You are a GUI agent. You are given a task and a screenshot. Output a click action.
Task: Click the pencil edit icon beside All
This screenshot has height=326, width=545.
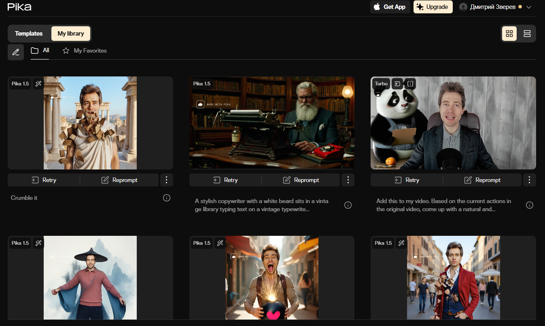[16, 52]
